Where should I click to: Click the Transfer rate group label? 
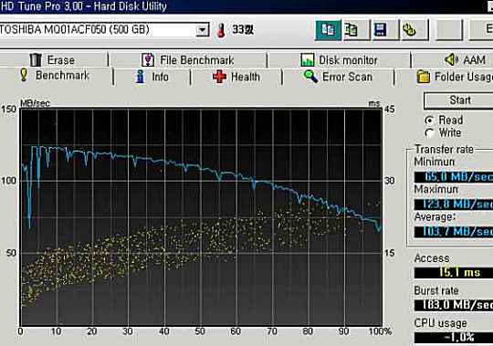(x=444, y=150)
